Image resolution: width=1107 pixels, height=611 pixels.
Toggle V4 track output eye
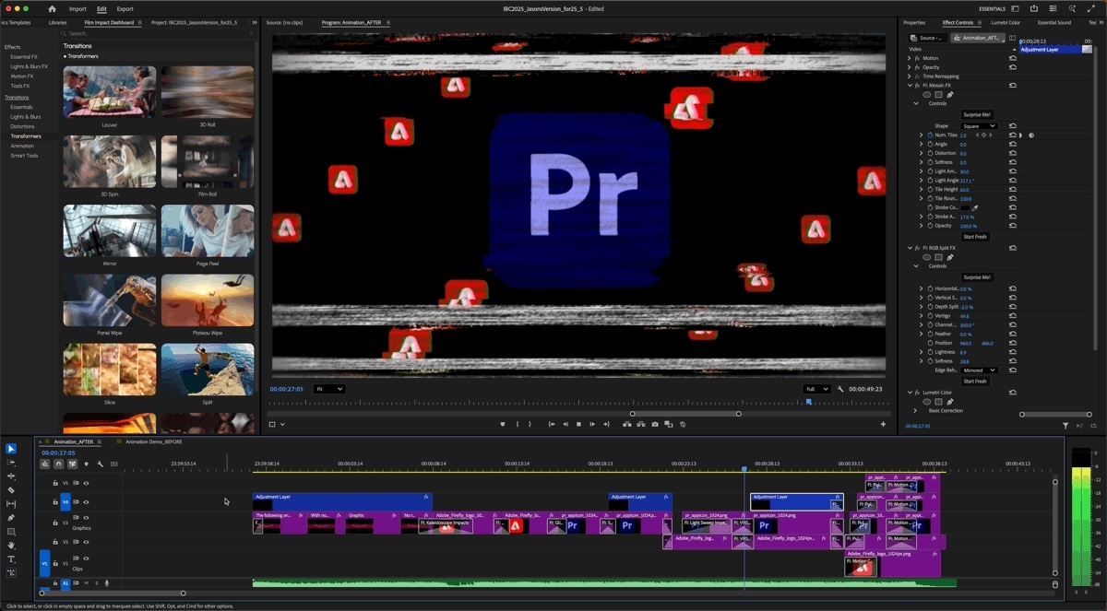[x=86, y=502]
